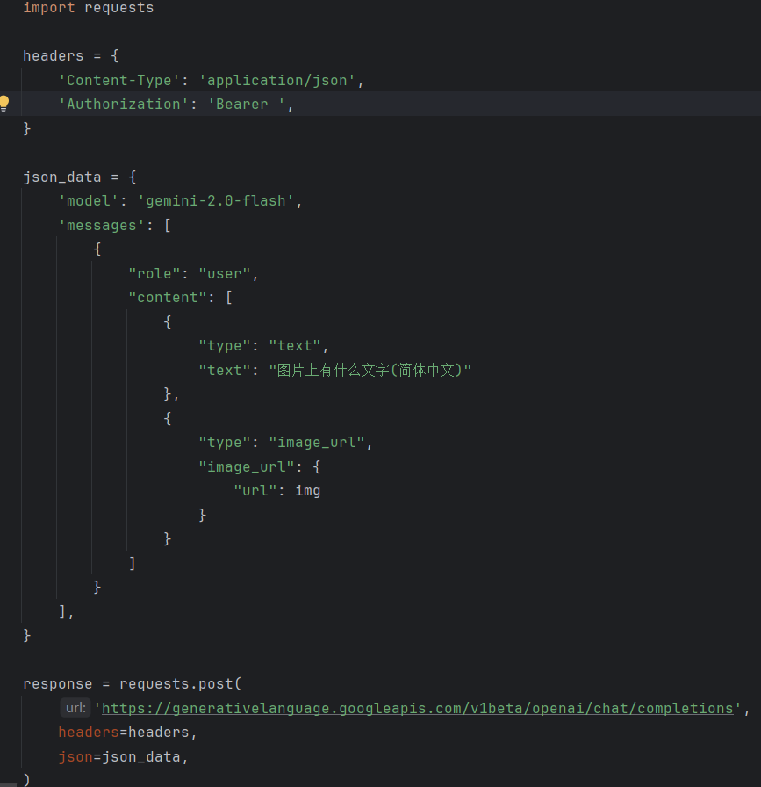Screen dimensions: 761x787
Task: Select the 'gemini-2.0-flash' model string
Action: (x=216, y=201)
